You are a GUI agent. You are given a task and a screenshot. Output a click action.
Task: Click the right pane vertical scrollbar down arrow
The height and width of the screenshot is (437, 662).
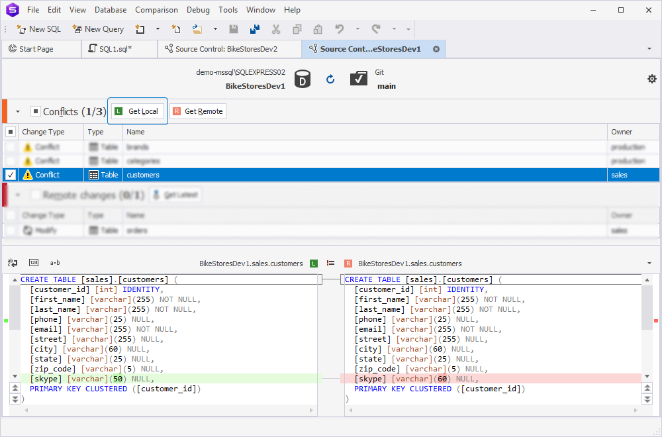(x=647, y=376)
